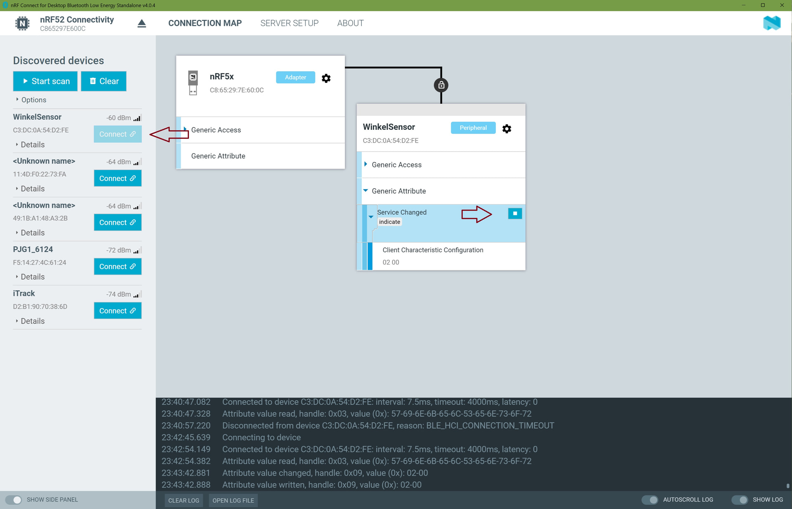
Task: Open the About tab
Action: click(350, 23)
